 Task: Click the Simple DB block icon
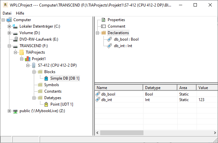coord(46,78)
